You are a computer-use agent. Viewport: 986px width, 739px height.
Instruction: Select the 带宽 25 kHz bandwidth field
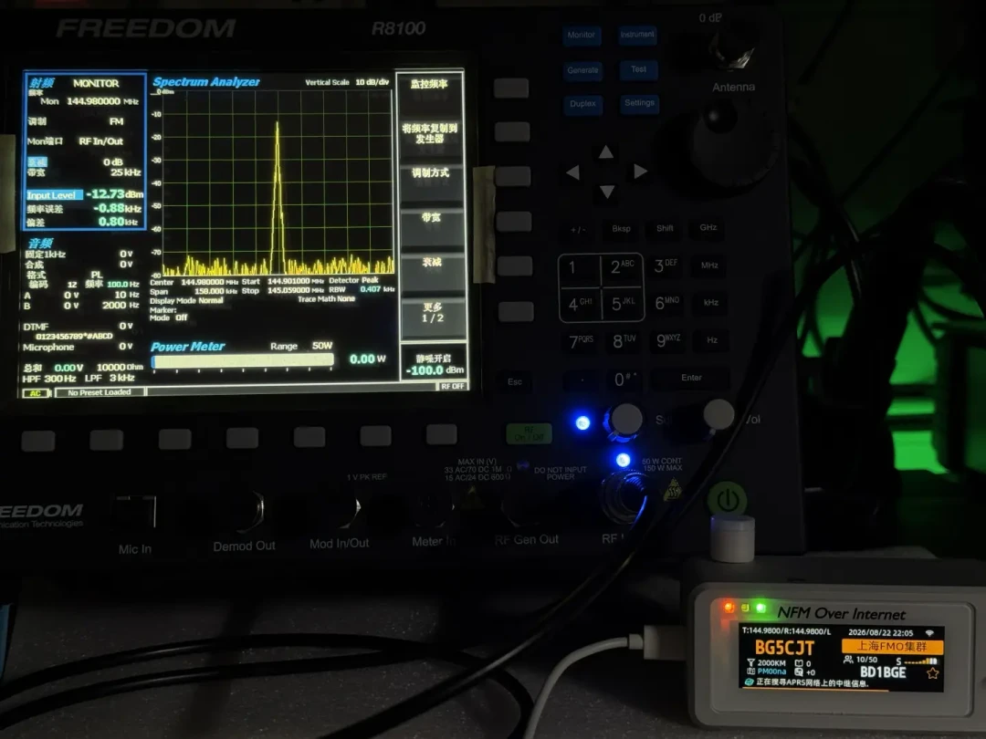(x=84, y=172)
